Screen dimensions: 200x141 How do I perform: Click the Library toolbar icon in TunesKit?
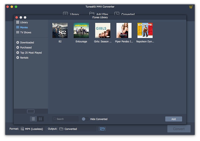coord(66,13)
